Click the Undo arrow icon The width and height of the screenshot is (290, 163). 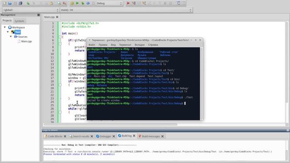[x=28, y=3]
